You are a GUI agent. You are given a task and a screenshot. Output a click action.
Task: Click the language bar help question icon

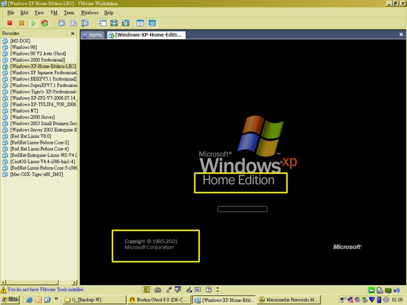[x=209, y=289]
